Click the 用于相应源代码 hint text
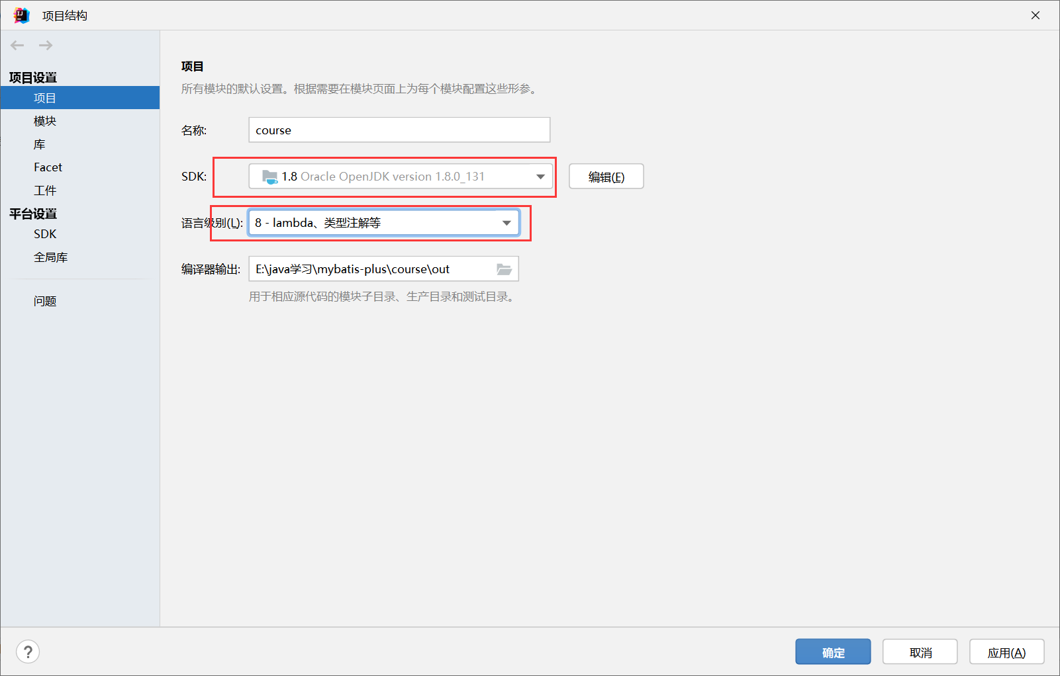 click(x=384, y=296)
